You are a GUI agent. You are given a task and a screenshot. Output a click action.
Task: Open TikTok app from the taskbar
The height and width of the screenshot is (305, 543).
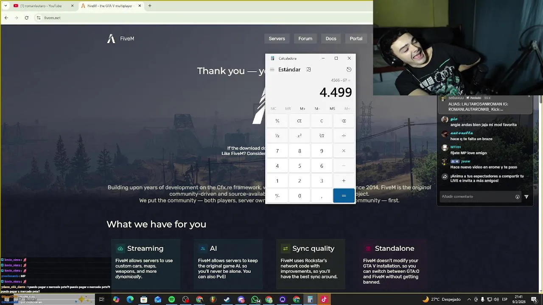[324, 299]
